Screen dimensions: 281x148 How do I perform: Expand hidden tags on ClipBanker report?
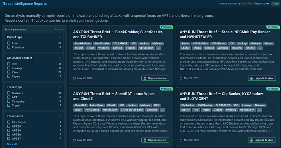[259, 110]
